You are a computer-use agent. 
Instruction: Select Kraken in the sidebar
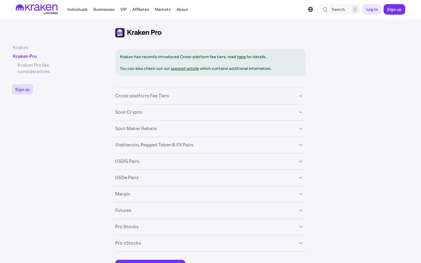(21, 47)
